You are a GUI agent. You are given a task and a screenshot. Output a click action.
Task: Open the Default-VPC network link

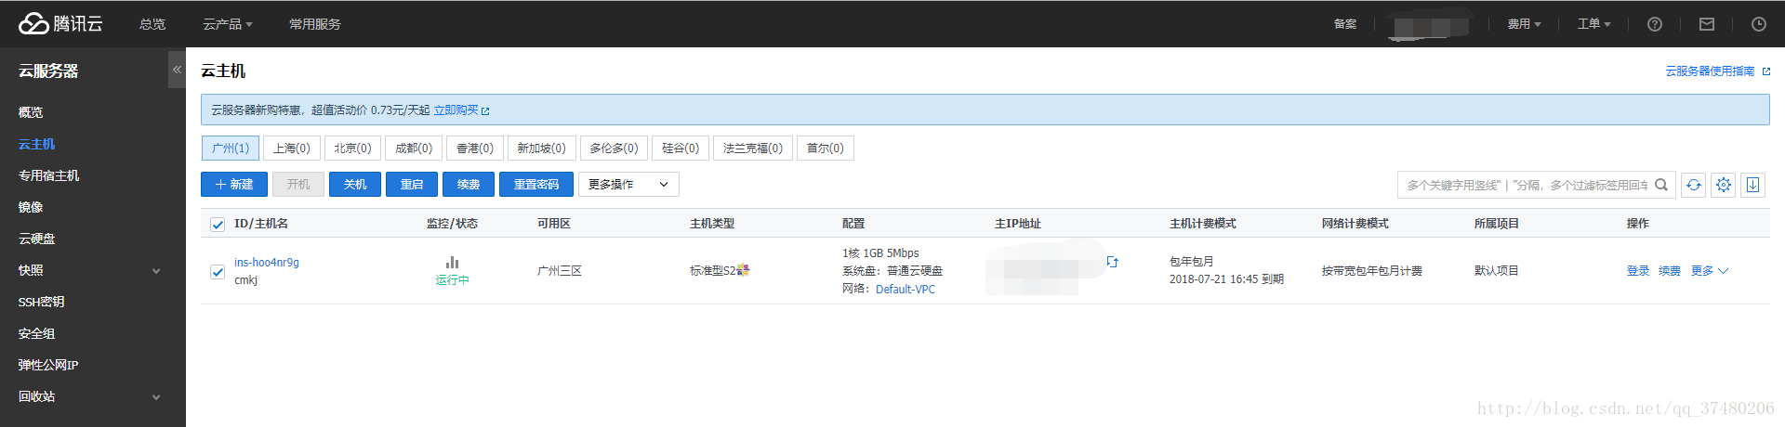(x=906, y=290)
